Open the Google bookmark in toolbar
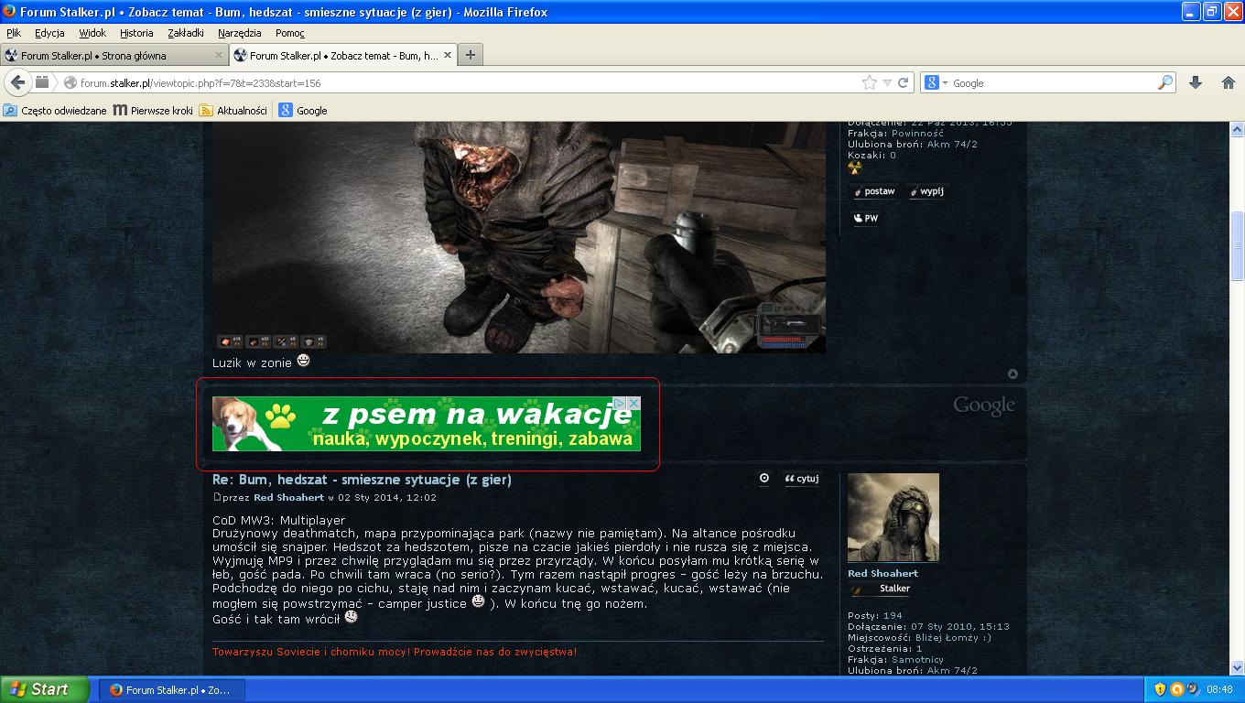The height and width of the screenshot is (703, 1245). pyautogui.click(x=303, y=110)
